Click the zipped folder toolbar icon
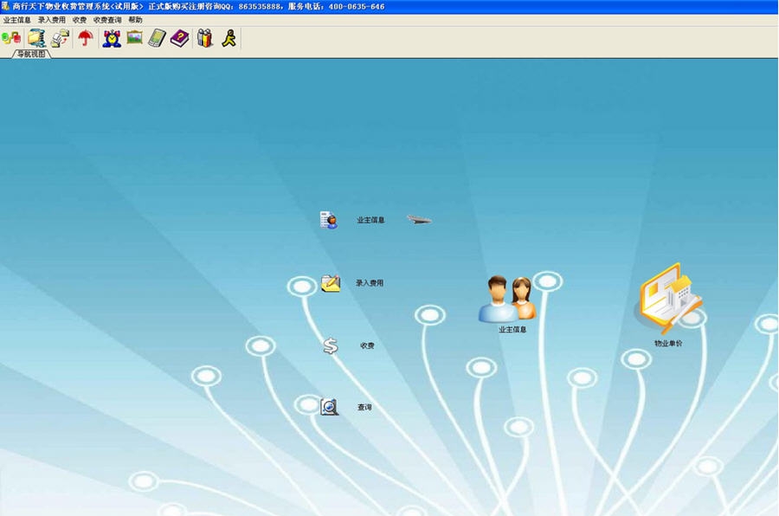Screen dimensions: 779x516 [36, 38]
